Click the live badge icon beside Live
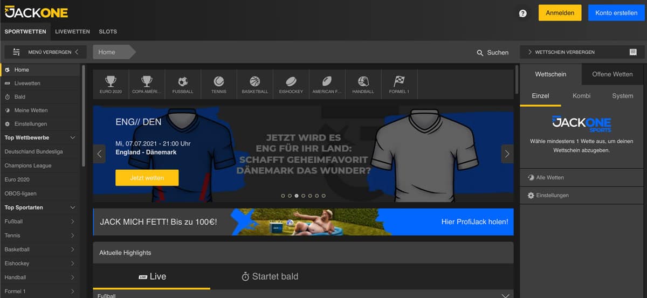647x298 pixels. coord(143,277)
